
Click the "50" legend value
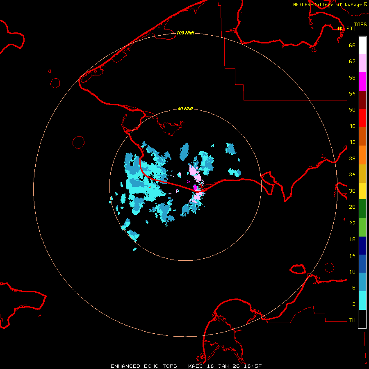pos(352,110)
